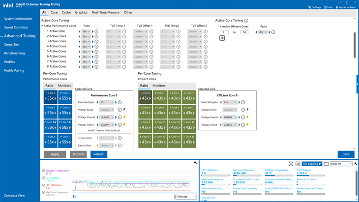This screenshot has width=359, height=202.
Task: Toggle CPU Utilization graph checkbox
Action: click(44, 185)
